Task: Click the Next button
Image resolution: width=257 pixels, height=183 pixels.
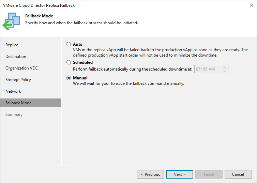Action: [x=180, y=174]
